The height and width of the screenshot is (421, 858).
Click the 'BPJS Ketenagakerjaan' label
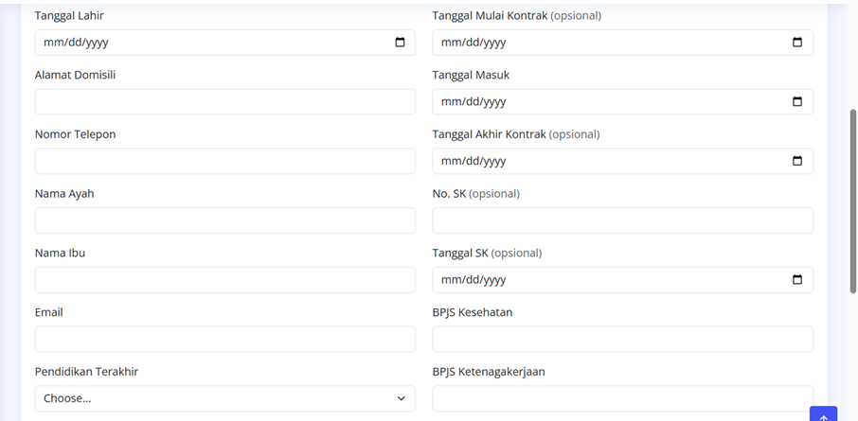click(x=489, y=372)
